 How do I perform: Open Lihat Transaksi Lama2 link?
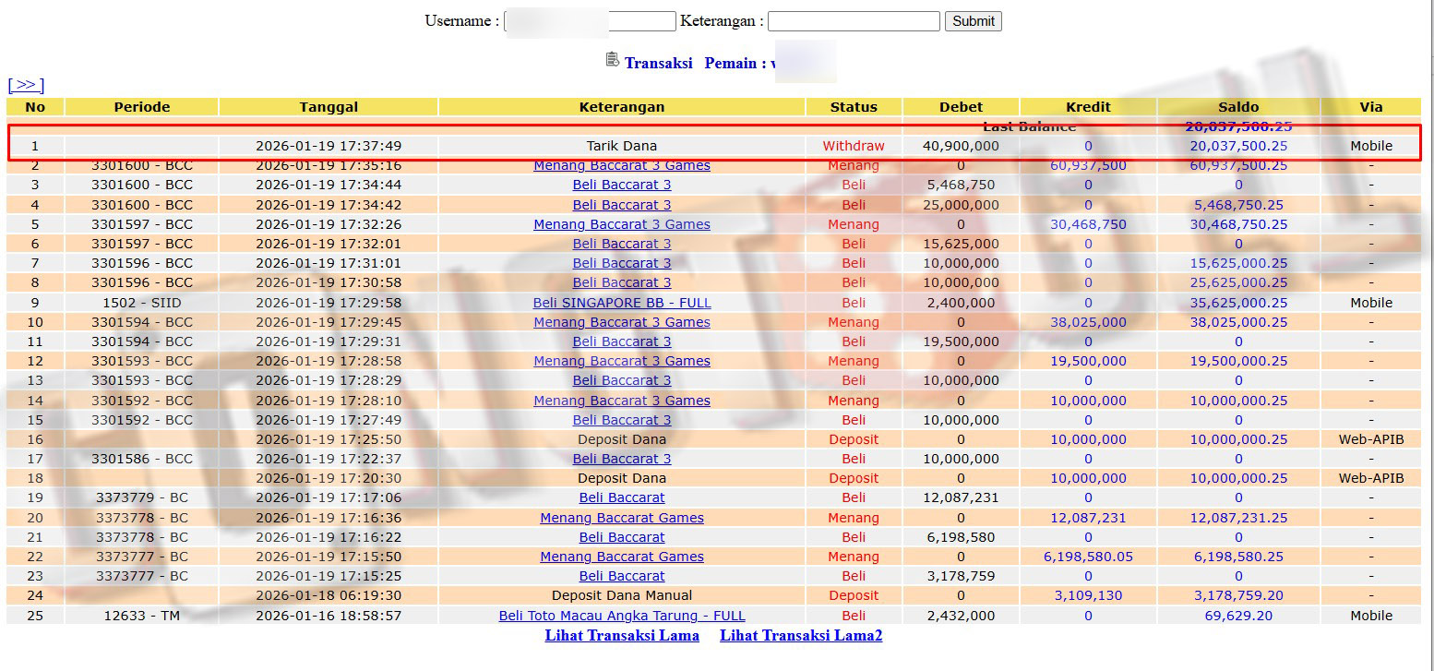click(800, 635)
